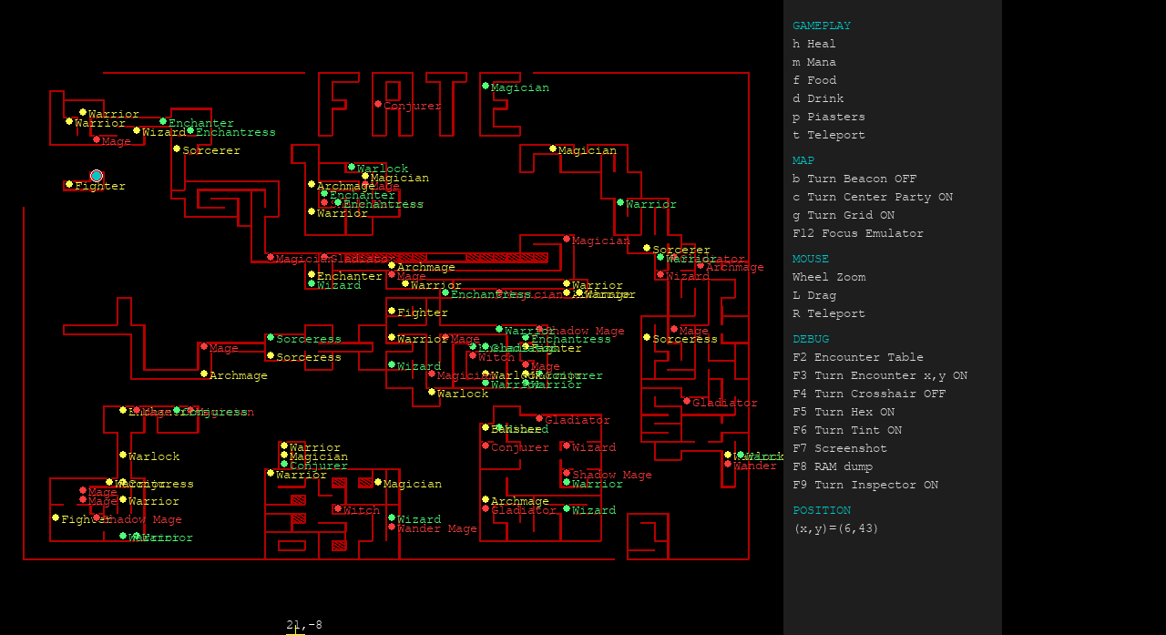Click the green Magician dot at top
This screenshot has height=635, width=1166.
(x=486, y=87)
